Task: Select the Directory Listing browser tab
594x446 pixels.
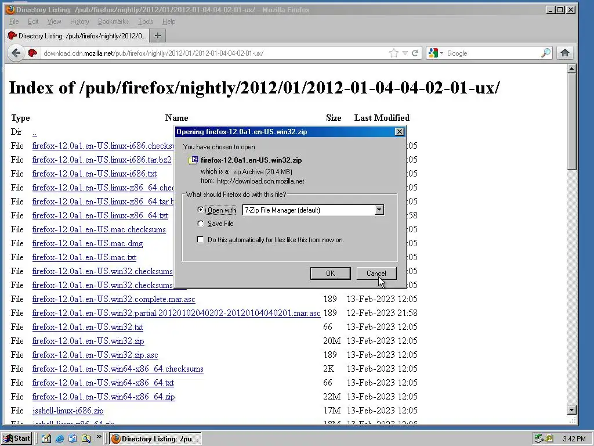Action: [x=77, y=35]
